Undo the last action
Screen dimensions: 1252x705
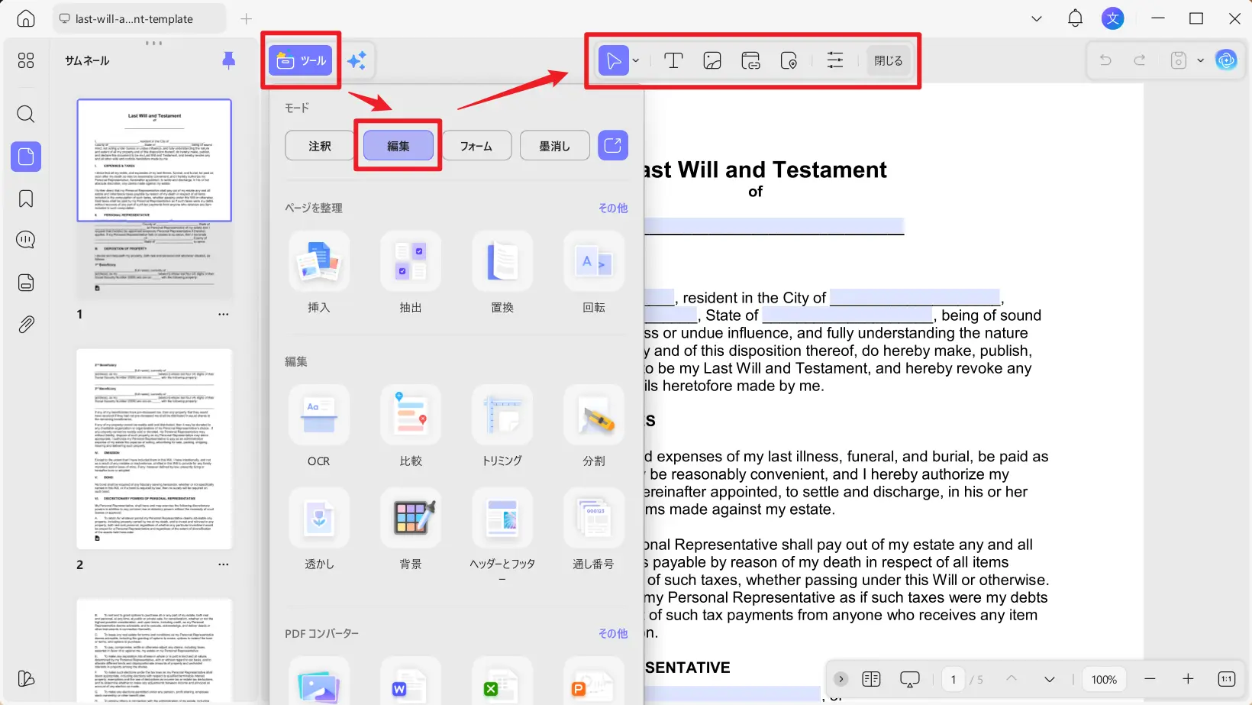point(1105,60)
